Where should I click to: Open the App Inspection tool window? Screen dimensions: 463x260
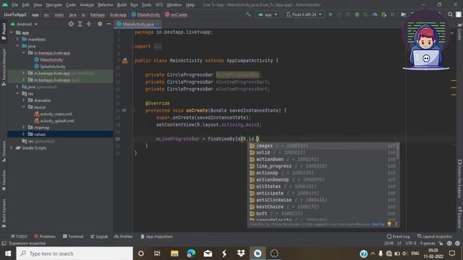156,236
